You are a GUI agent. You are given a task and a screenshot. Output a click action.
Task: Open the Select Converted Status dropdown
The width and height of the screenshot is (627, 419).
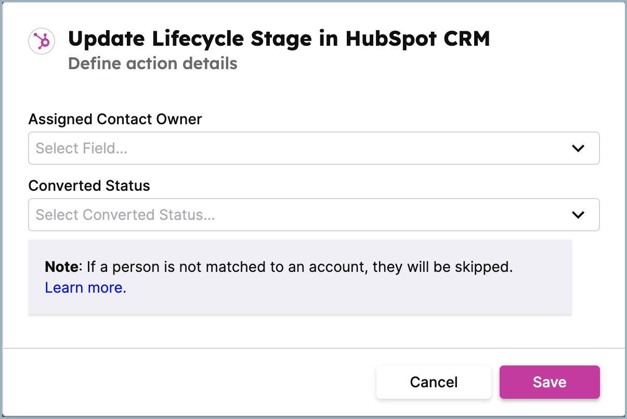(314, 215)
